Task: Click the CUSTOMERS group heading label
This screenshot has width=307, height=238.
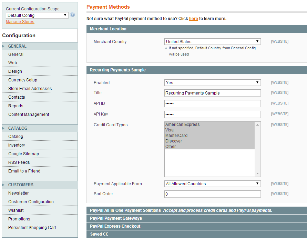Action: coord(21,185)
